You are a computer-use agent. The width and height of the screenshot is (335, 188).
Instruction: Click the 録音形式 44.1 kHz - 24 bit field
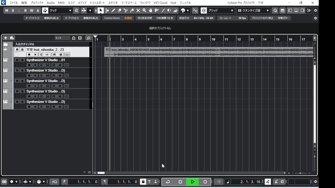point(196,18)
